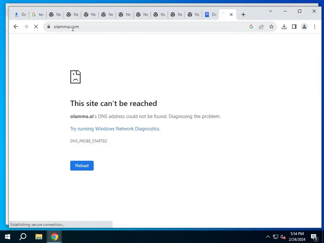Show hidden tray icons chevron
Viewport: 324px width, 243px height.
click(268, 237)
